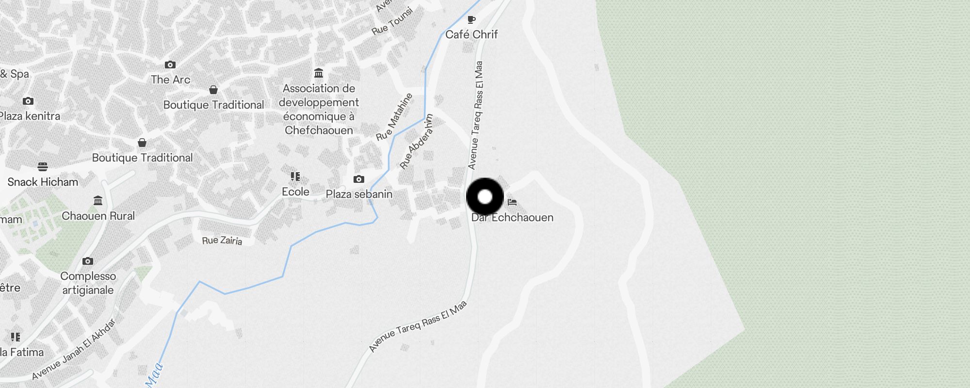Open the Boutique Traditional shopping bag near The Arc

(x=213, y=90)
